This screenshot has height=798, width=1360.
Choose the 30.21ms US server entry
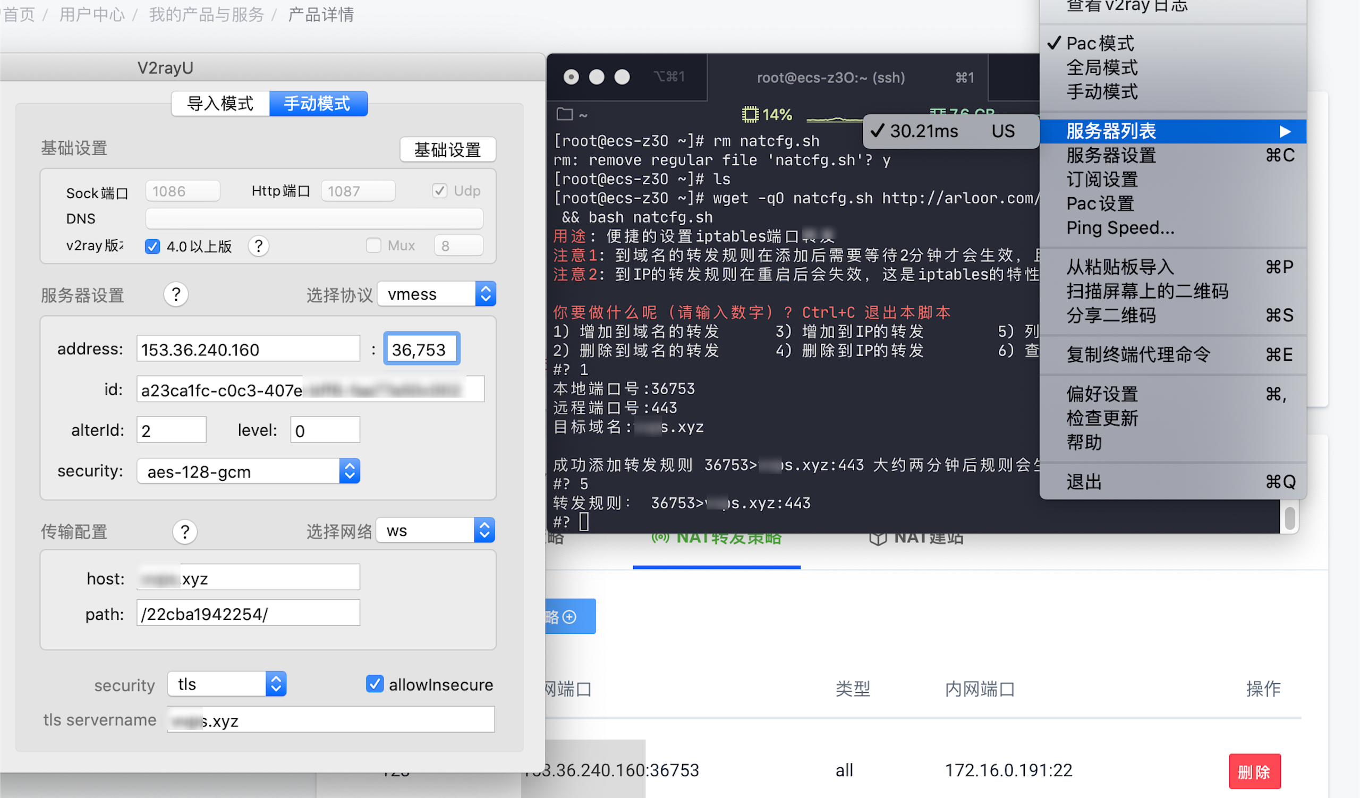(951, 131)
